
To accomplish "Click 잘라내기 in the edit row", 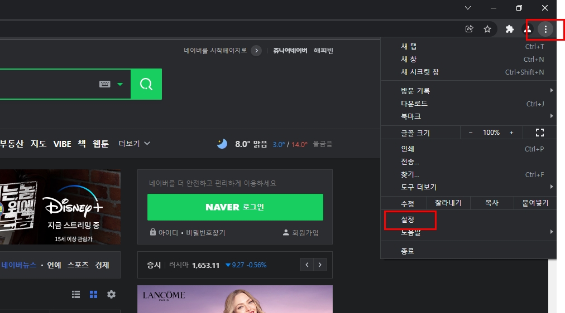I will [x=448, y=203].
